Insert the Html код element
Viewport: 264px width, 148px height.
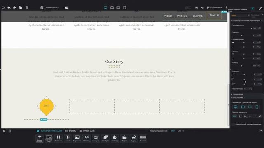pos(87,139)
